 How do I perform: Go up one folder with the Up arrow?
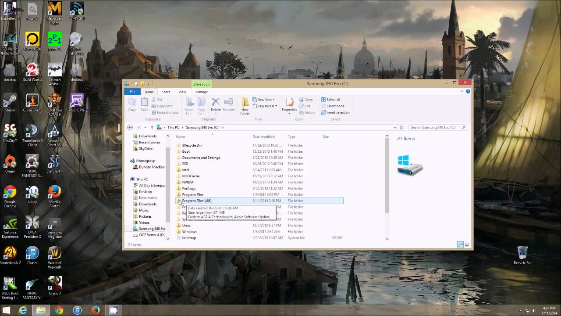pyautogui.click(x=152, y=127)
